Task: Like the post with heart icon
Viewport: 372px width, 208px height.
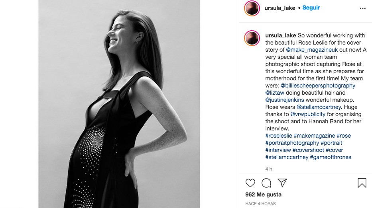Action: point(250,183)
